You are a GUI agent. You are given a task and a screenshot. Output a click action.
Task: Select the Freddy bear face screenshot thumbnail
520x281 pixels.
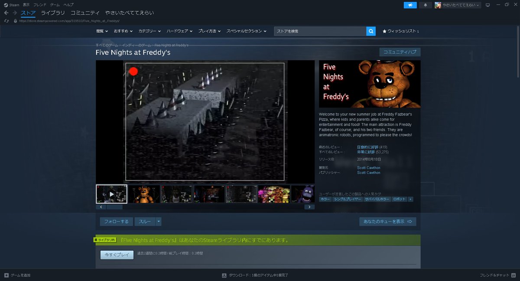[x=144, y=194]
